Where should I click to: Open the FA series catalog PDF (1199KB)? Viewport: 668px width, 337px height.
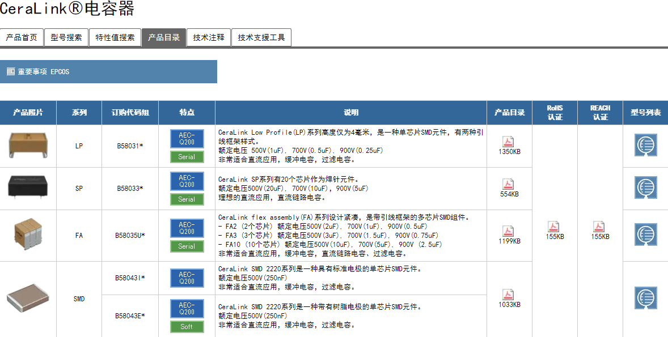tap(509, 231)
